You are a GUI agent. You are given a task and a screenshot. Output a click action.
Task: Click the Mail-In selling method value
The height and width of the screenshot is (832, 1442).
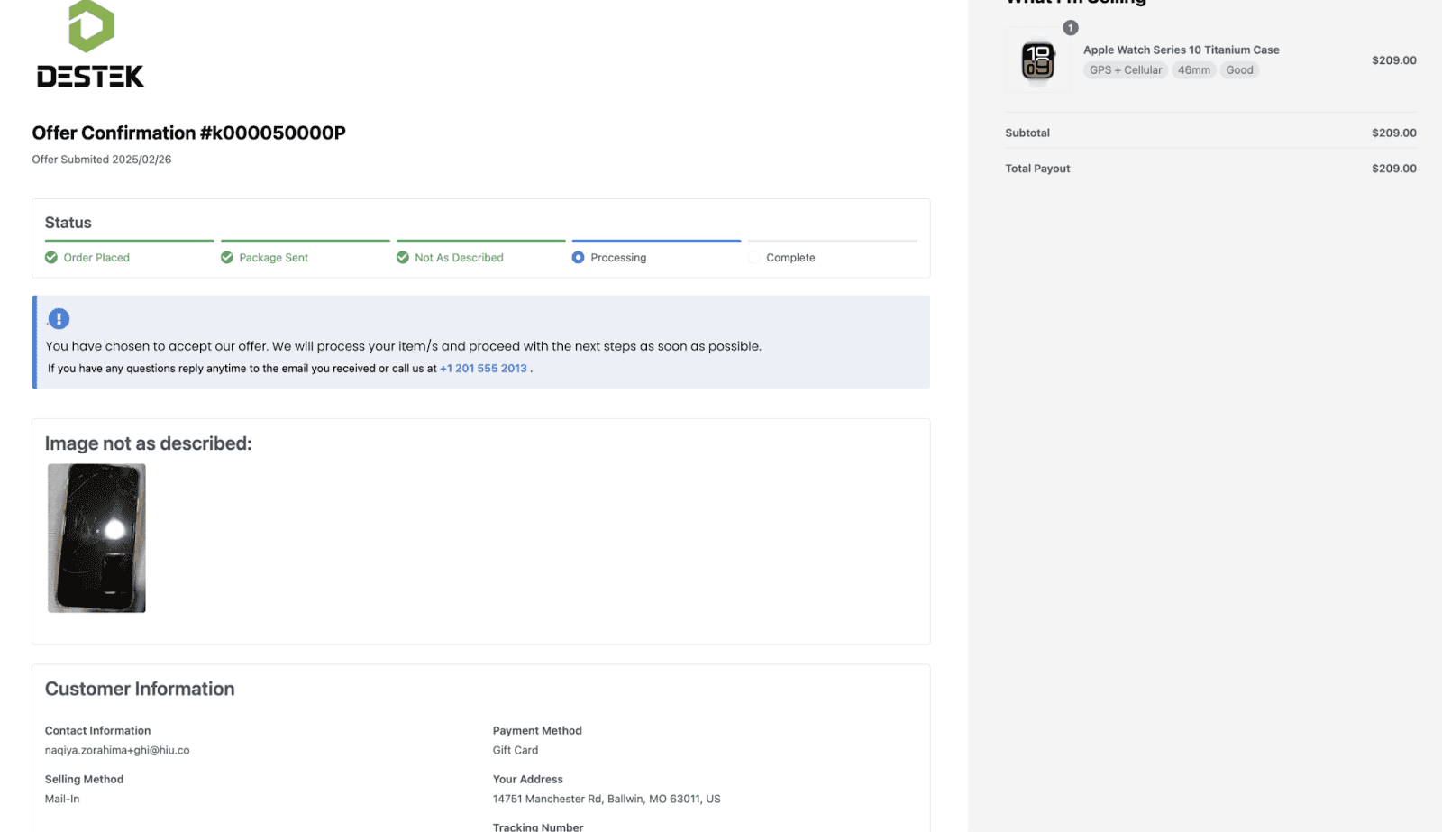(62, 799)
